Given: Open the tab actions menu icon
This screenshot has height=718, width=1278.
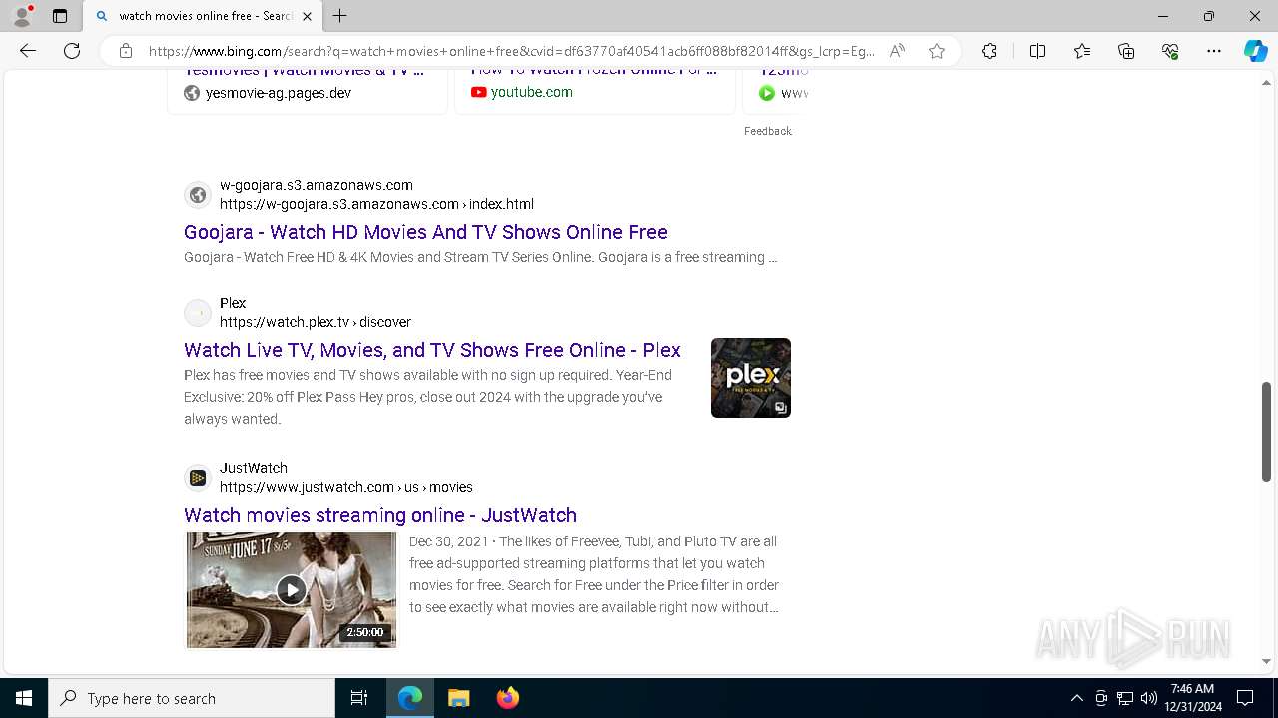Looking at the screenshot, I should 60,16.
